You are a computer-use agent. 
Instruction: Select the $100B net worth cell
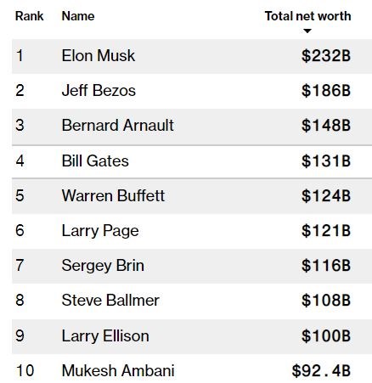[x=326, y=336]
